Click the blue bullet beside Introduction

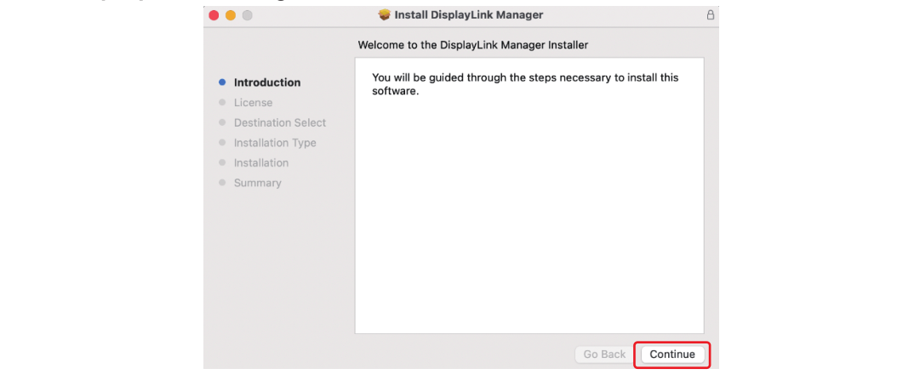(222, 82)
